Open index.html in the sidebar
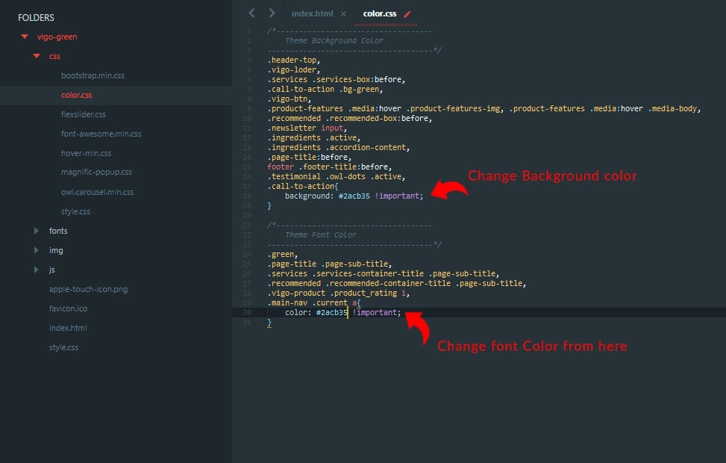The height and width of the screenshot is (463, 726). (x=68, y=328)
